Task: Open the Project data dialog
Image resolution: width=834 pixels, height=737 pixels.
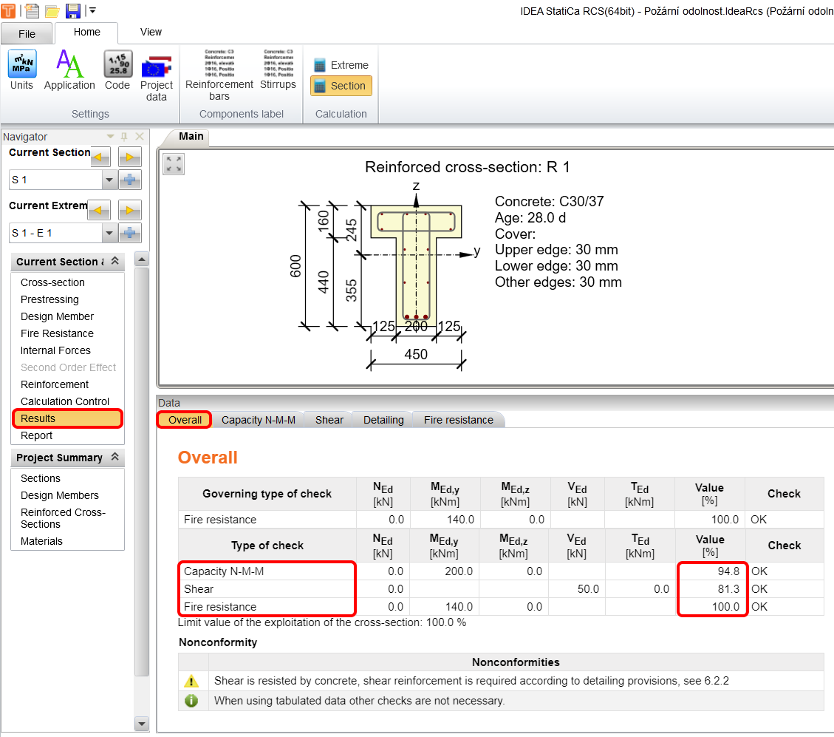Action: tap(157, 70)
